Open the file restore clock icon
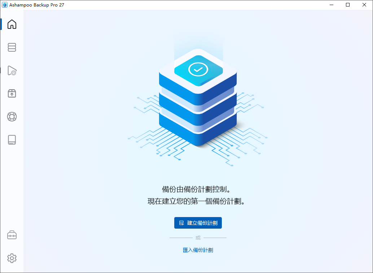The height and width of the screenshot is (273, 373). (x=12, y=70)
